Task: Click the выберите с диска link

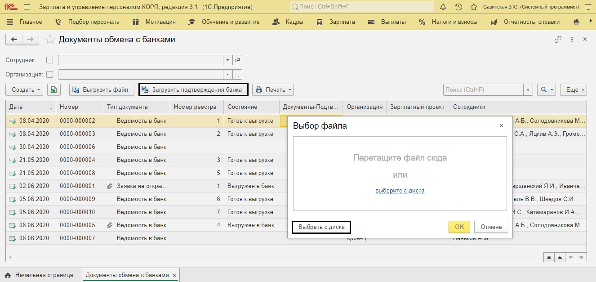Action: (x=400, y=190)
